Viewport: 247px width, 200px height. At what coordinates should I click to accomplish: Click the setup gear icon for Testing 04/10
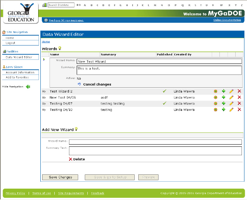click(215, 110)
